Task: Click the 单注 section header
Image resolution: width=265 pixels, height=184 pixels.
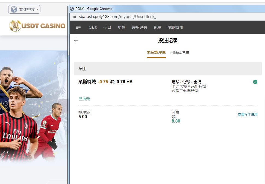Action: click(x=168, y=69)
